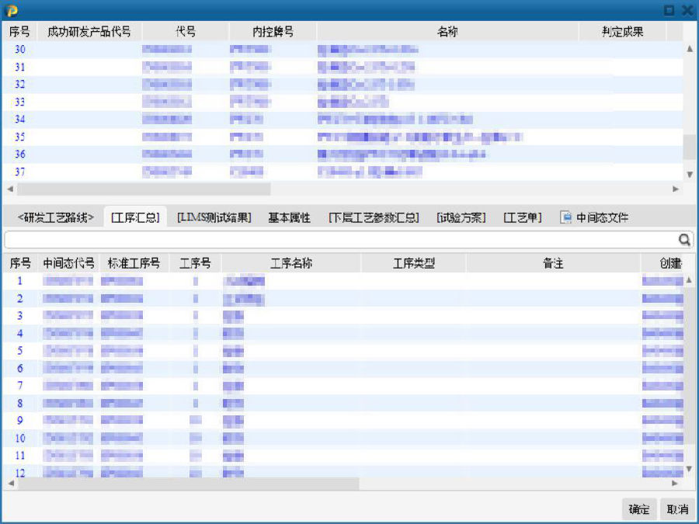Switch to the [下层工艺参数汇总] tab
Image resolution: width=699 pixels, height=524 pixels.
(373, 218)
